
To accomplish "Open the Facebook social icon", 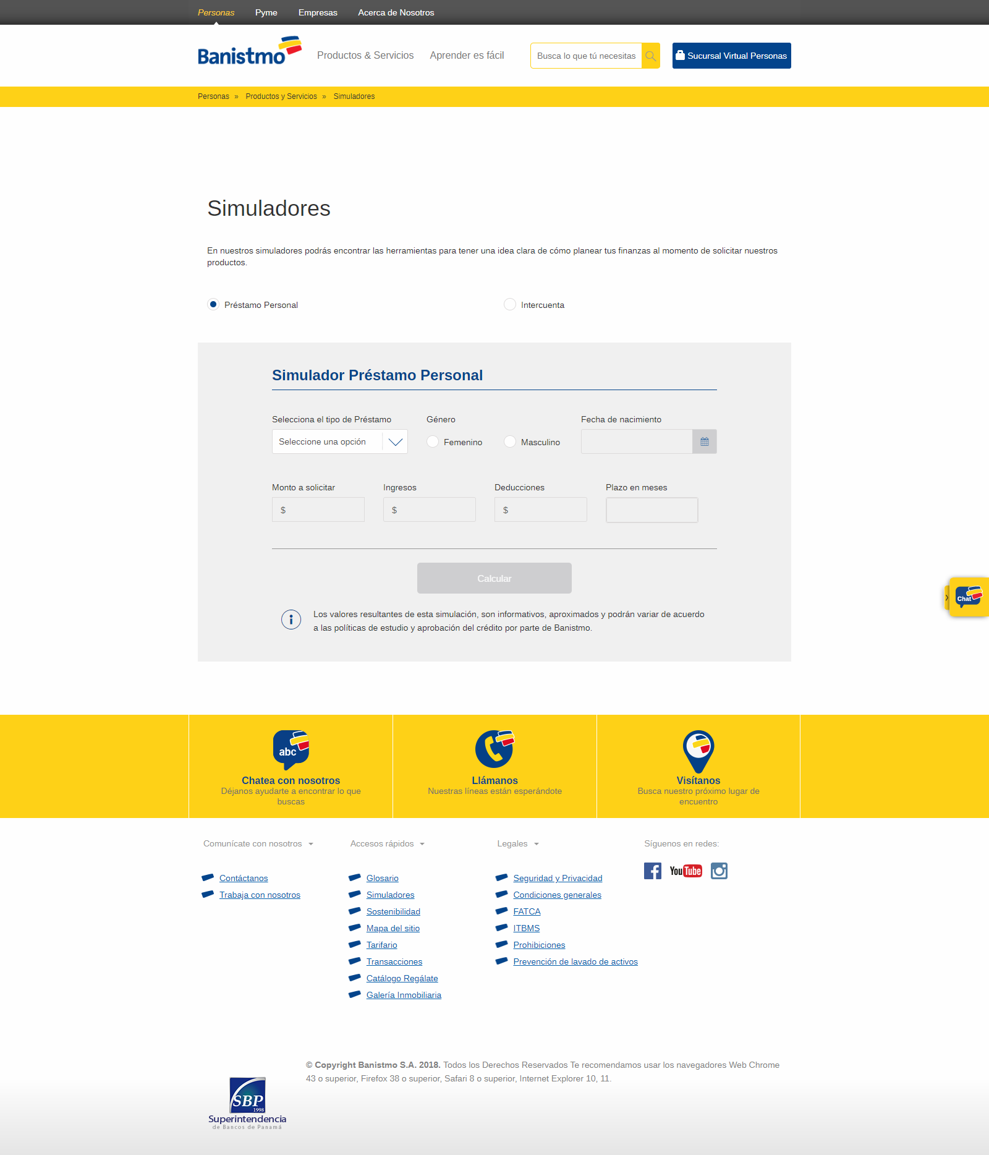I will 653,871.
